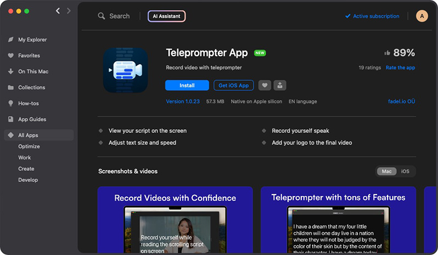Click the NEW badge next to title

[260, 53]
